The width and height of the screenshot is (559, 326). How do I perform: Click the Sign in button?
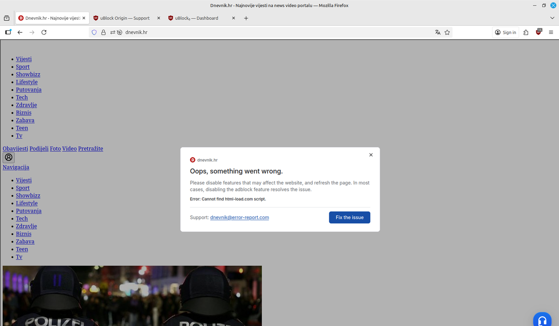506,32
